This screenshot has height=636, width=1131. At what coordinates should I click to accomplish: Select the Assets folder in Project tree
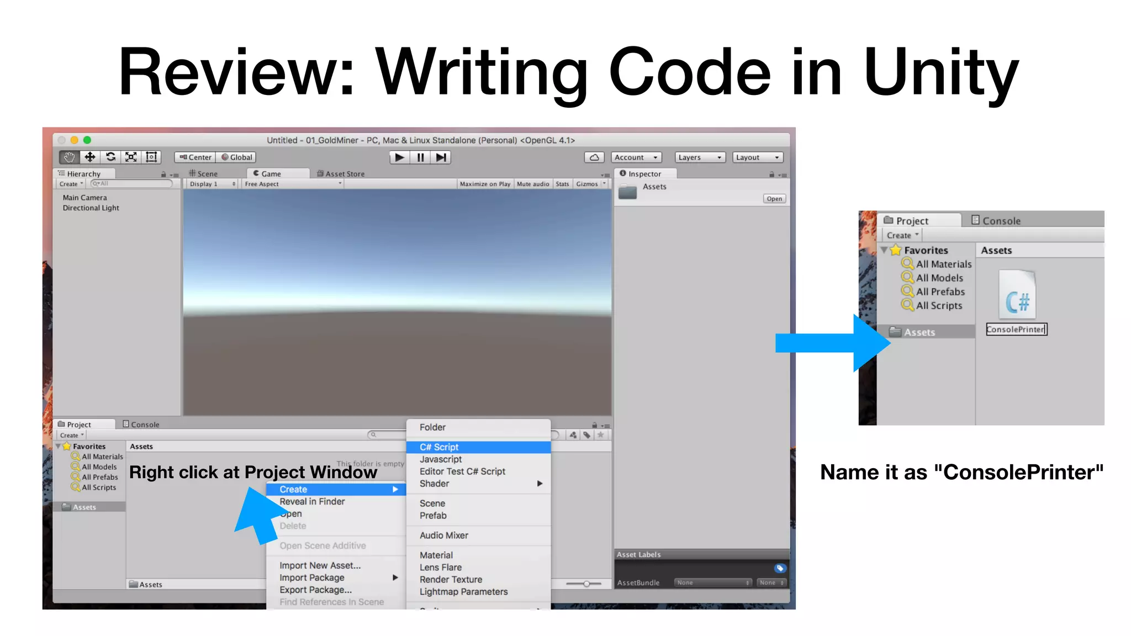click(89, 507)
